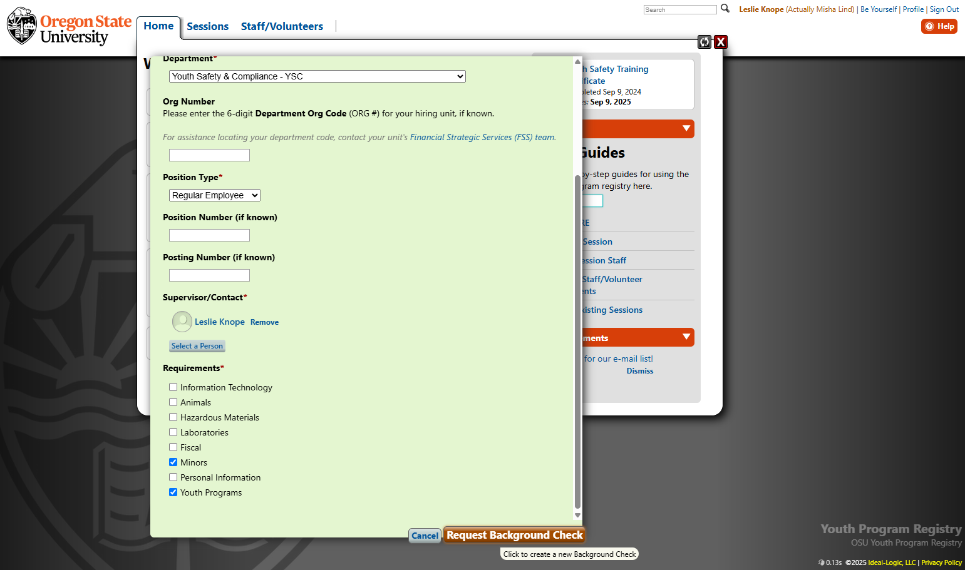Check the Personal Information checkbox

173,477
